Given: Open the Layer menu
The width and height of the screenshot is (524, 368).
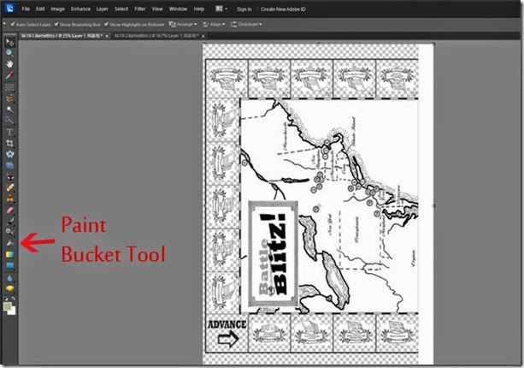Looking at the screenshot, I should (x=103, y=9).
